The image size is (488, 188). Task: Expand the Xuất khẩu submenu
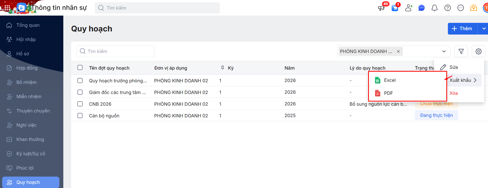coord(463,80)
